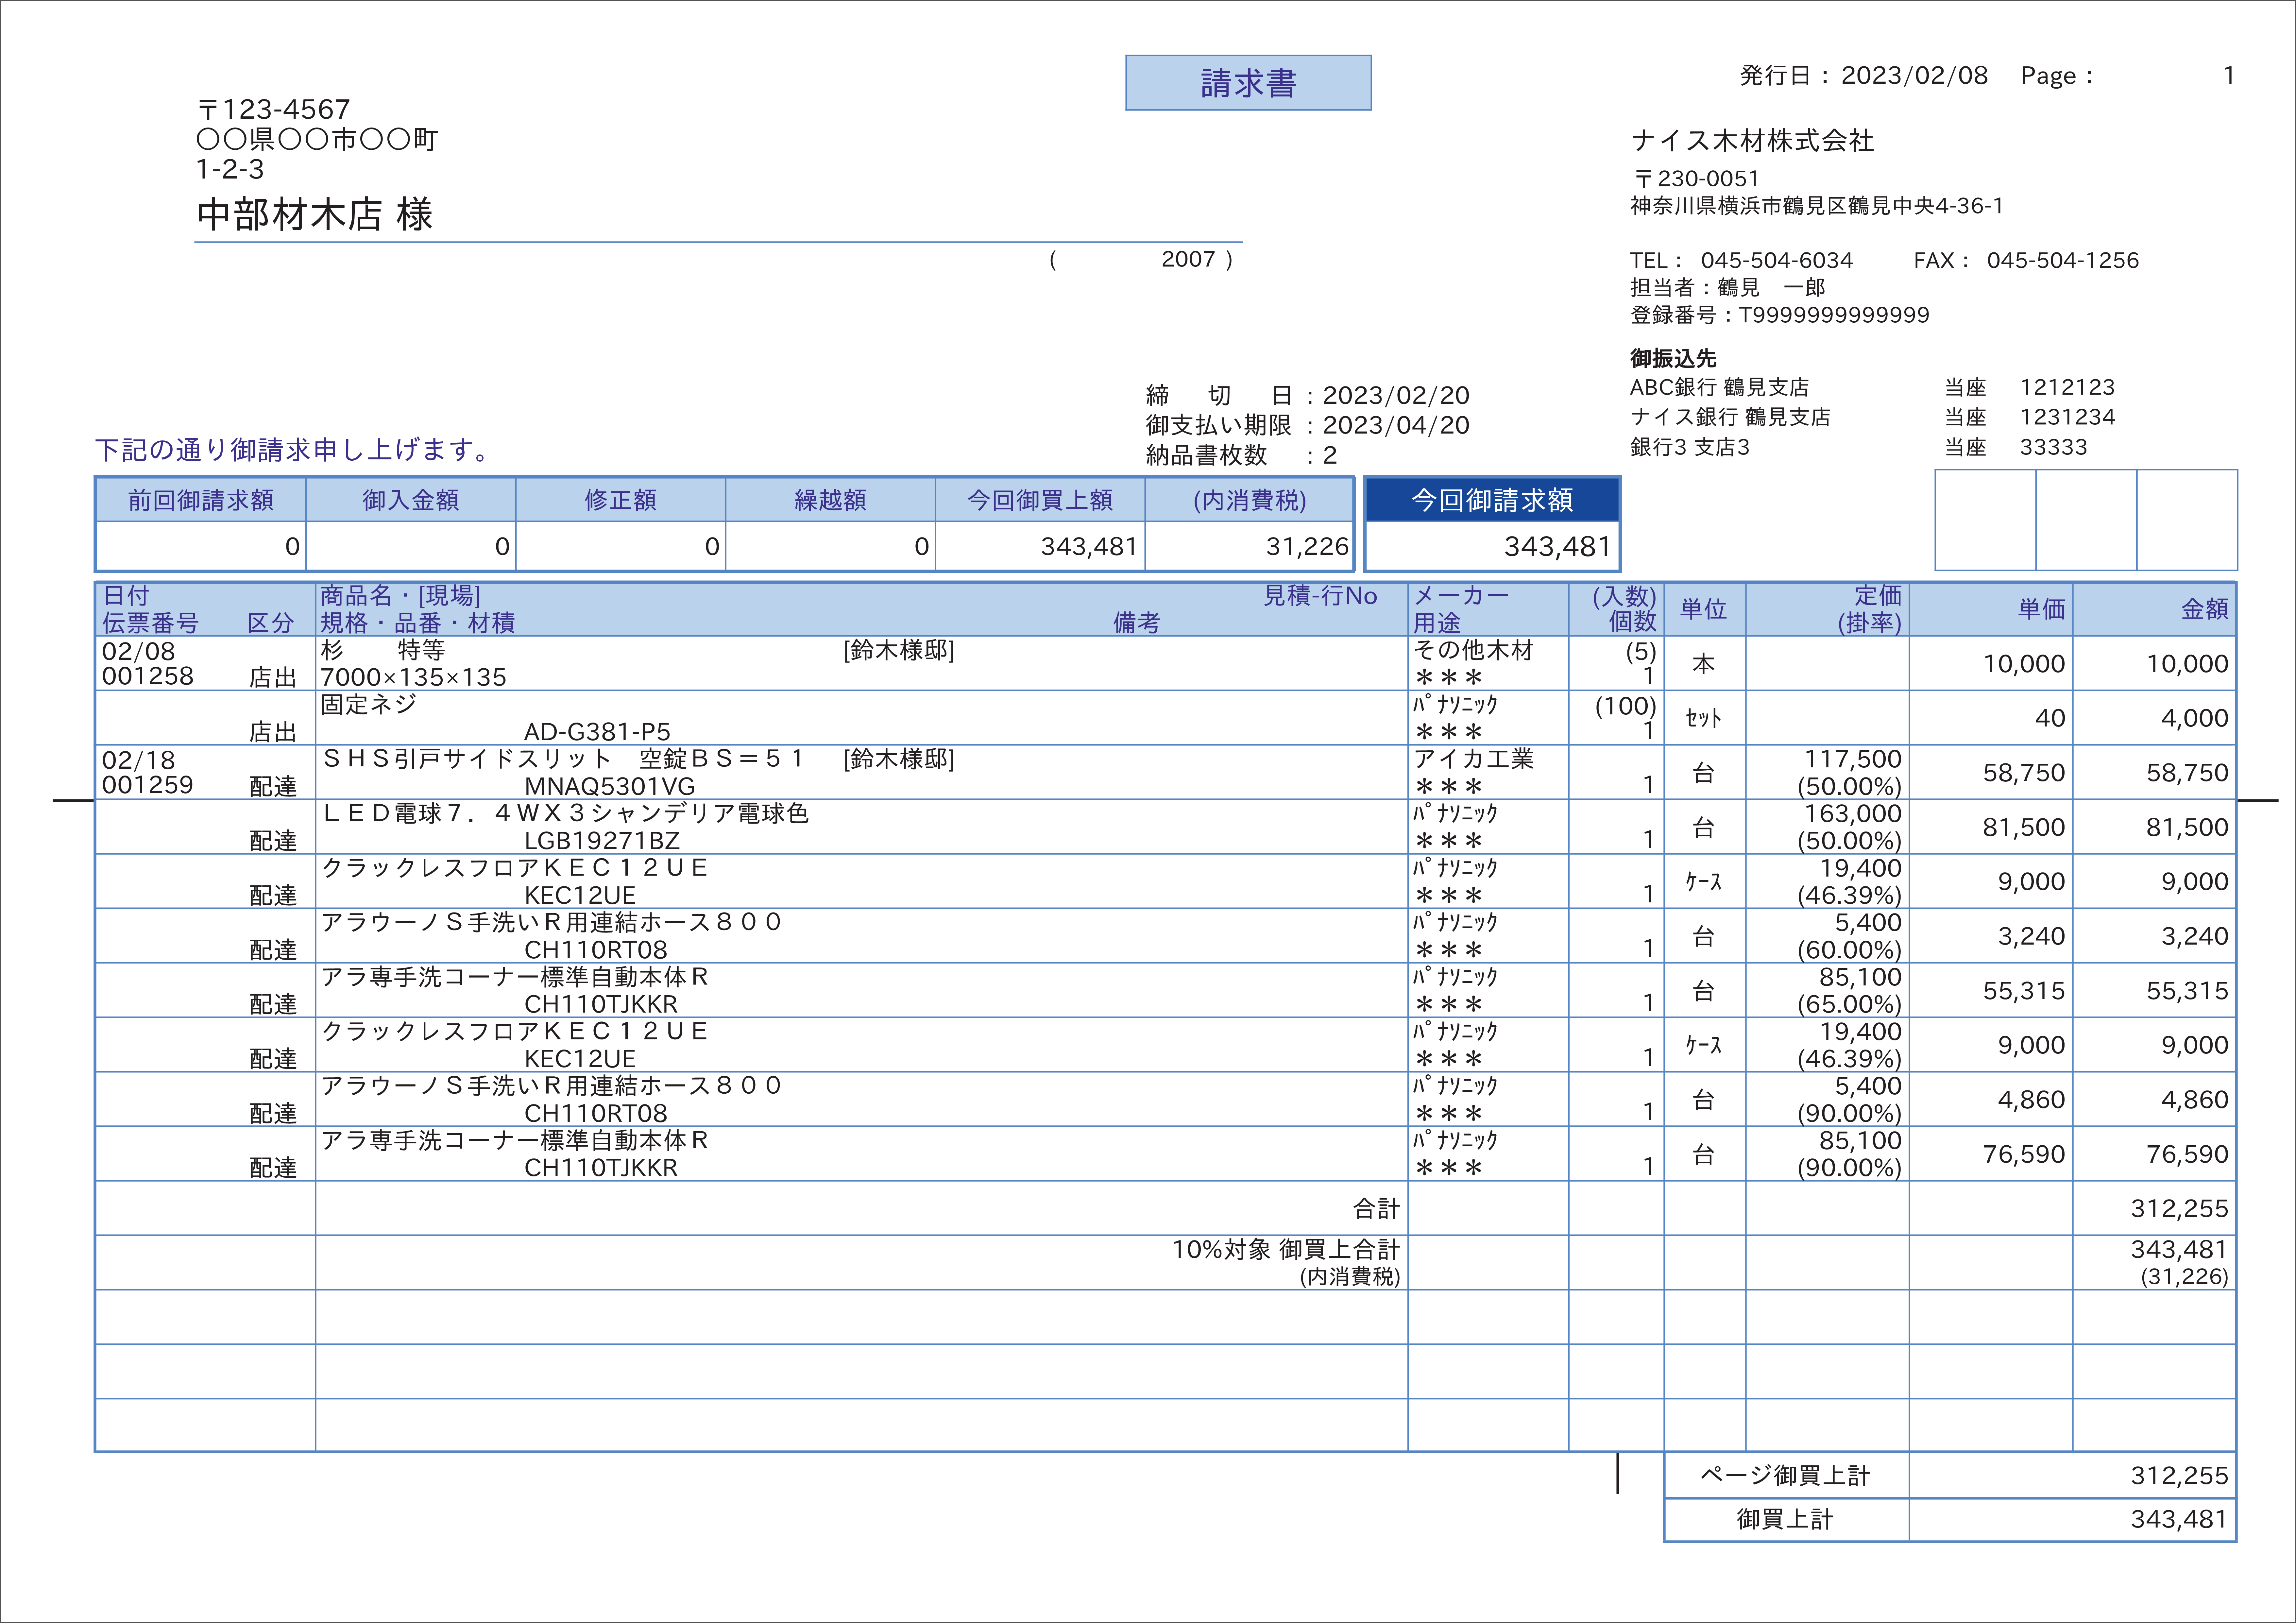Select the (100) pack quantity
2296x1623 pixels.
pyautogui.click(x=1625, y=706)
